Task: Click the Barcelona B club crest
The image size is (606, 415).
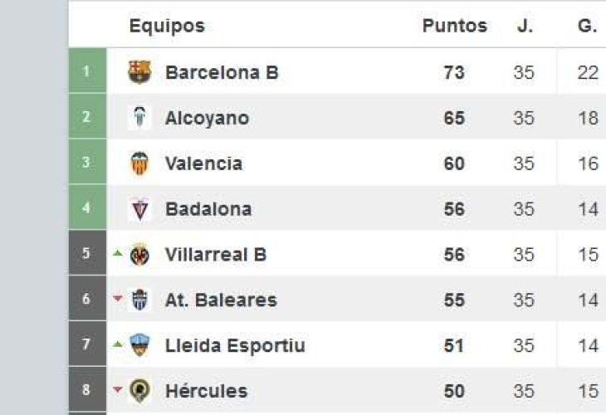Action: tap(139, 72)
